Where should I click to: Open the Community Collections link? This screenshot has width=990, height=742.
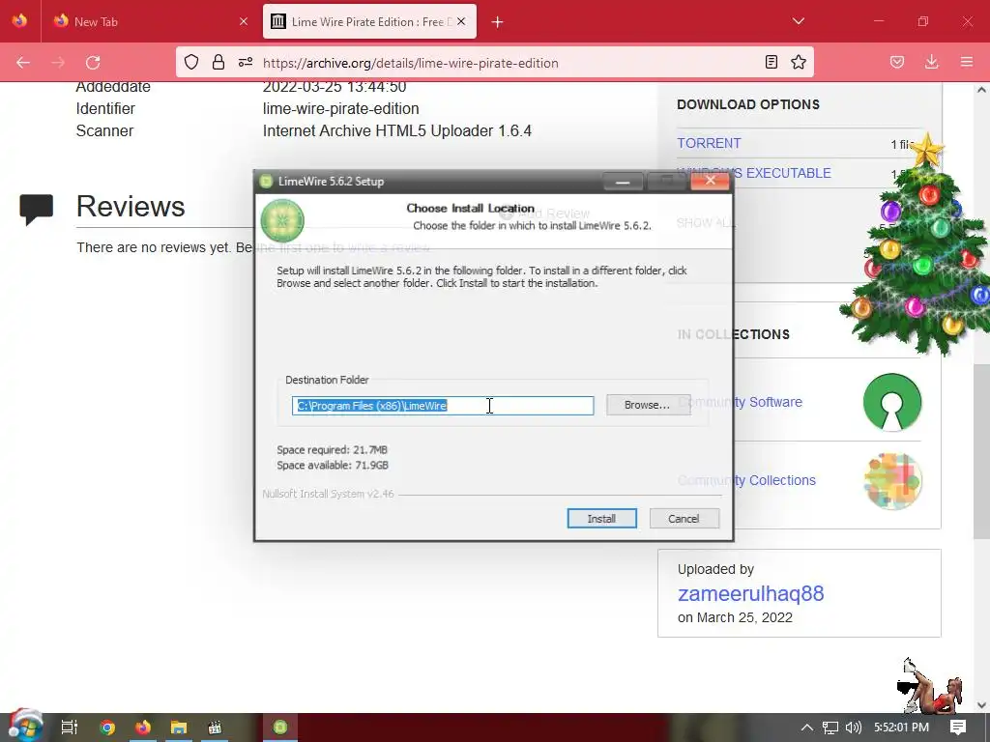(746, 480)
